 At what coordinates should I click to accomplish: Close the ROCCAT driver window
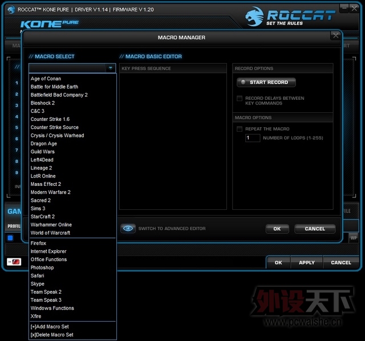click(354, 9)
